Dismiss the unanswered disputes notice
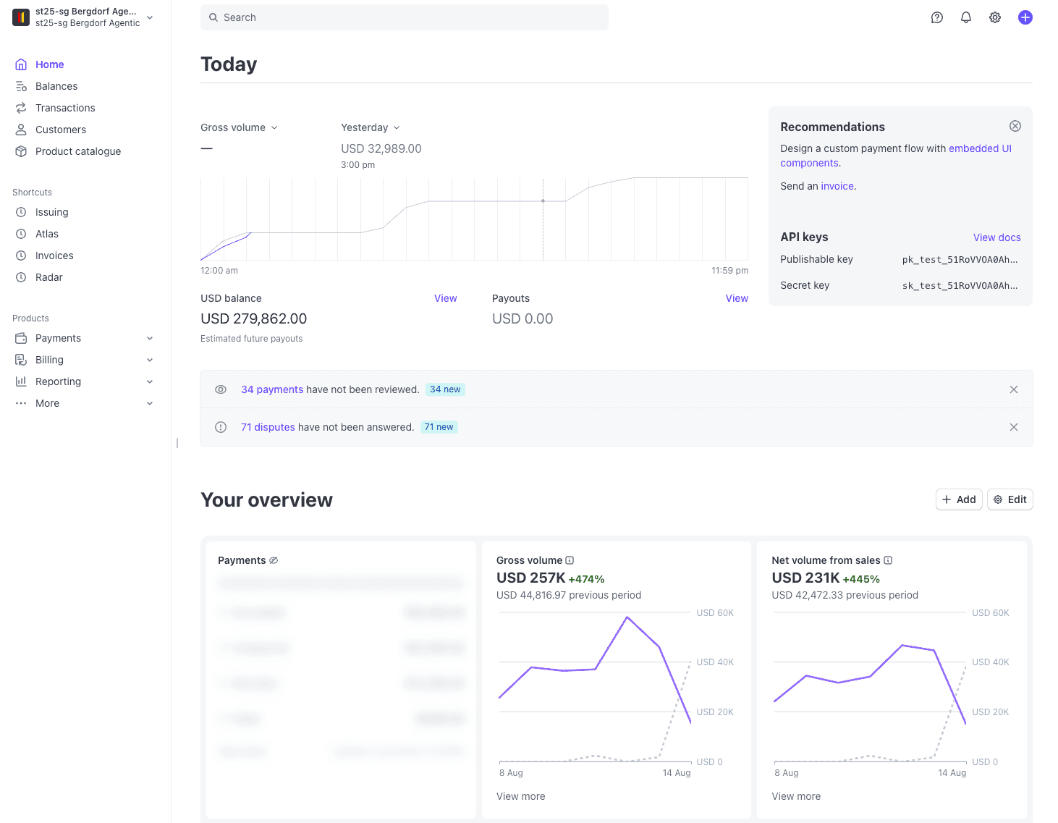The width and height of the screenshot is (1058, 823). click(1013, 427)
